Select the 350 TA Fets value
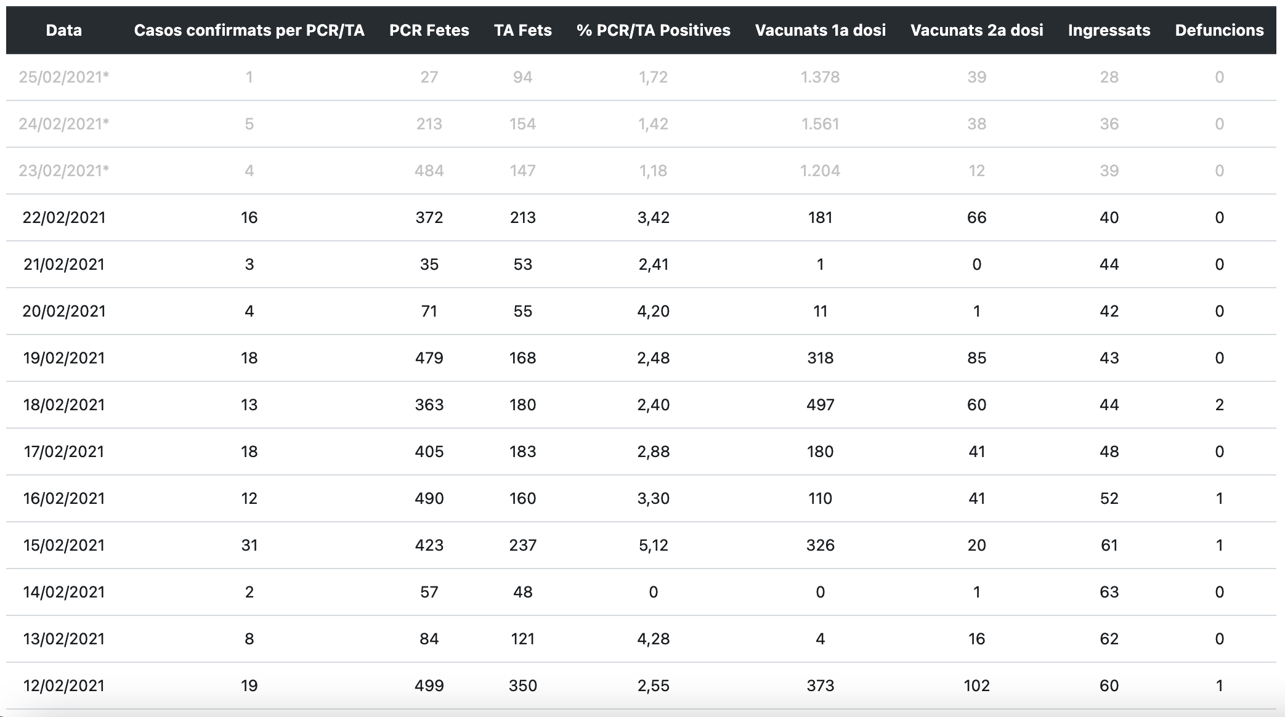The width and height of the screenshot is (1285, 717). pos(522,686)
